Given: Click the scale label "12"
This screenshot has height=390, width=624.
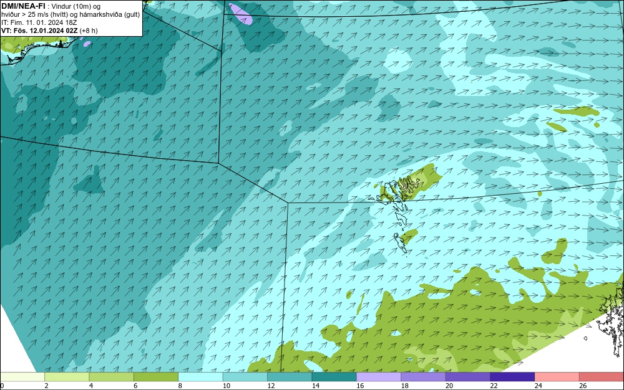Looking at the screenshot, I should (271, 386).
